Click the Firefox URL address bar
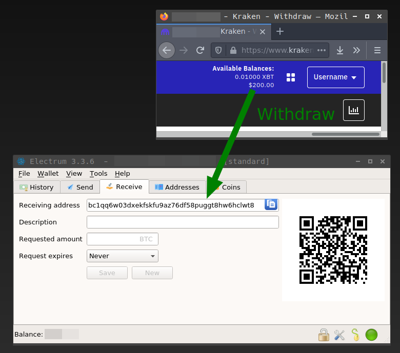Viewport: 400px width, 353px height. pos(270,50)
